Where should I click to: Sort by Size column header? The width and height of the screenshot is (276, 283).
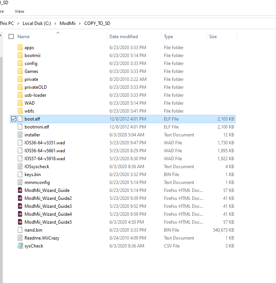[213, 37]
